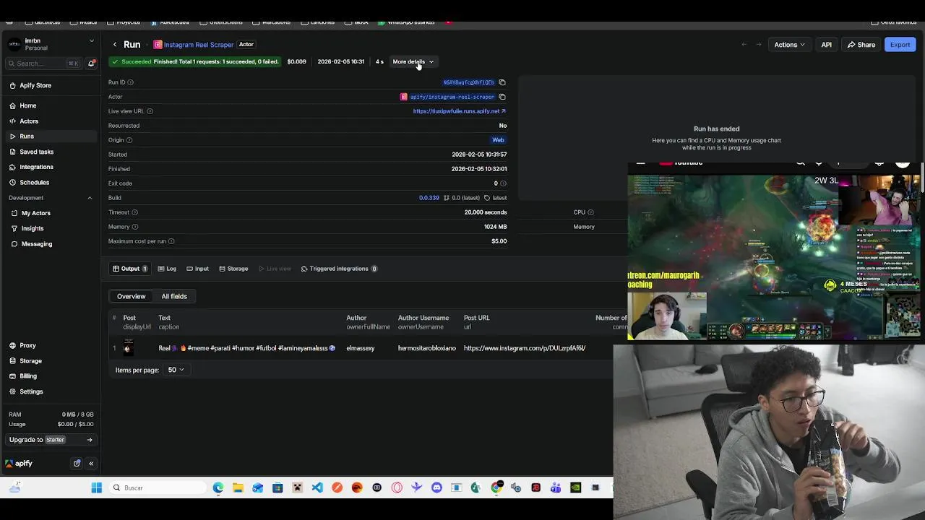Screen dimensions: 925x520
Task: Click the CPU info icon
Action: tap(590, 212)
